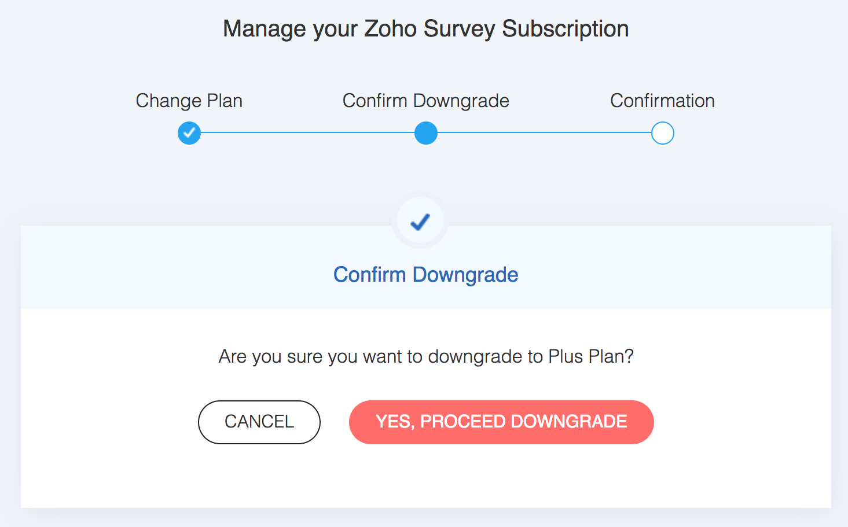
Task: Select the Change Plan step label
Action: (x=189, y=101)
